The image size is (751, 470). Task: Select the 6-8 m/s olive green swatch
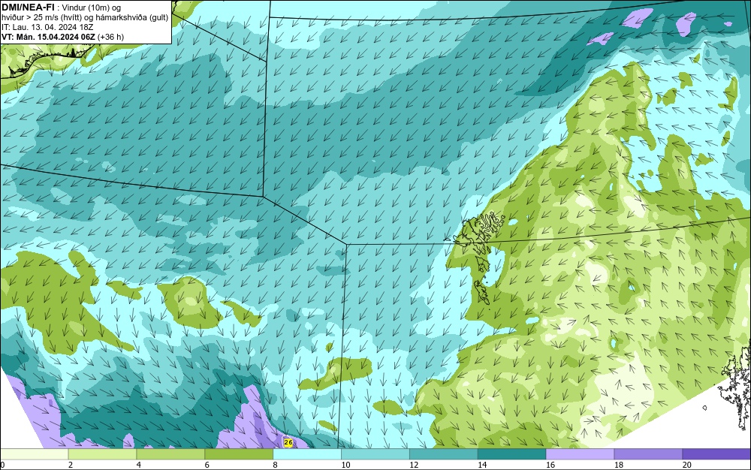coord(239,454)
